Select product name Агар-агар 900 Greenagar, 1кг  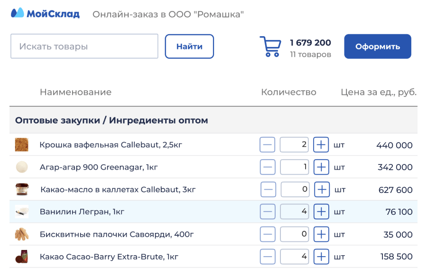(99, 167)
